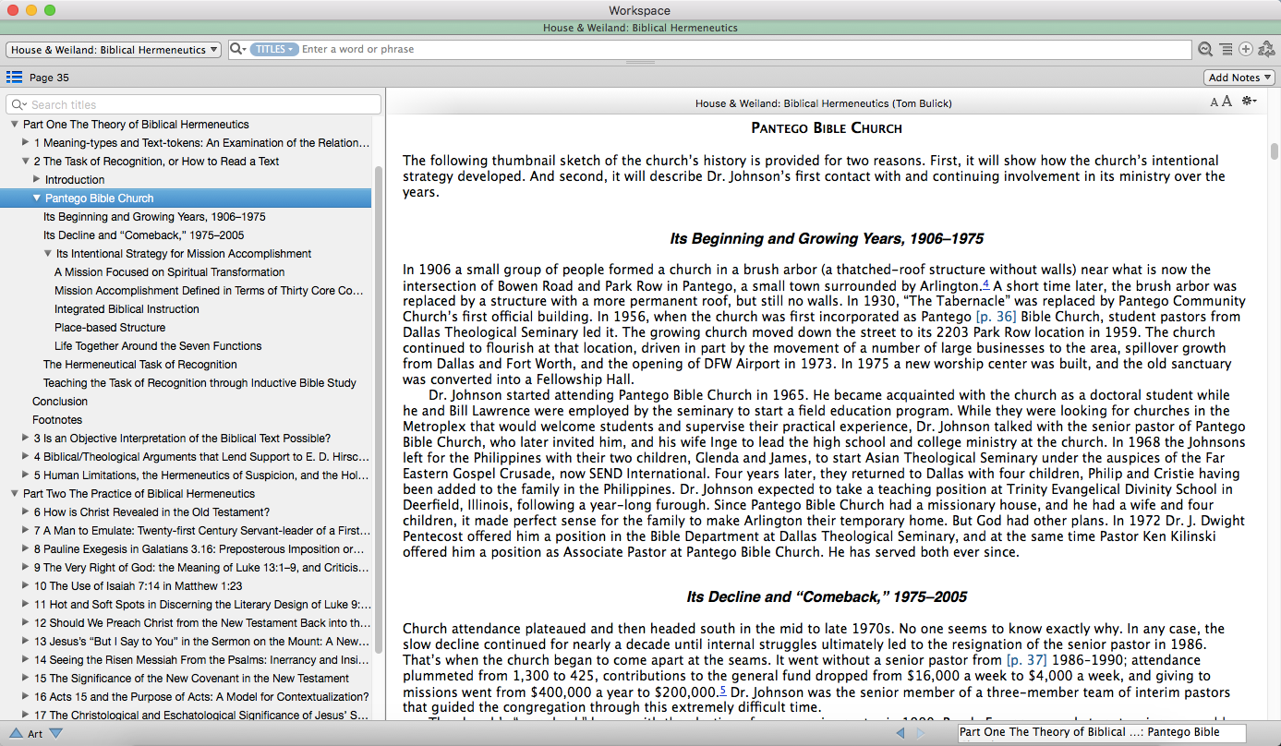This screenshot has height=746, width=1281.
Task: Open footnote 4 after Arlington
Action: tap(985, 283)
